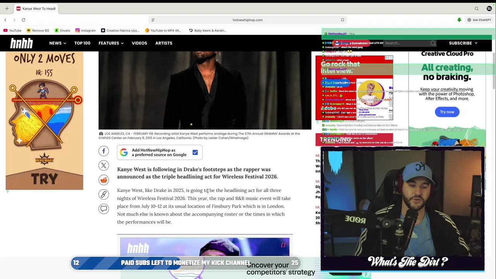496x279 pixels.
Task: Open the Baby Keem & Kendri... bookmark
Action: tap(208, 31)
